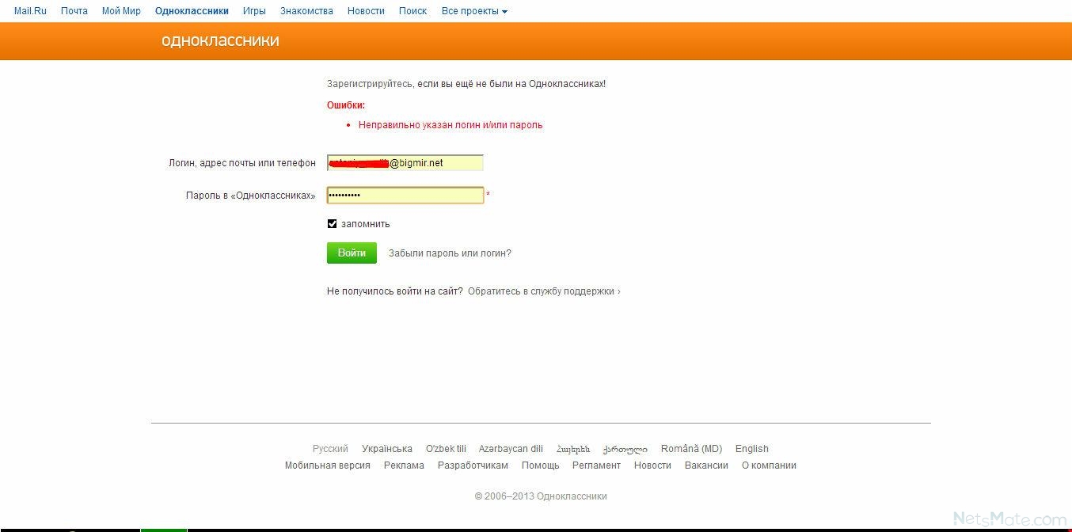The image size is (1072, 532).
Task: Open Забыли пароль или логин link
Action: [x=450, y=253]
